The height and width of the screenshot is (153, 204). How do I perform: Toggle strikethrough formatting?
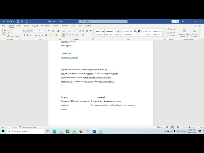click(x=36, y=35)
